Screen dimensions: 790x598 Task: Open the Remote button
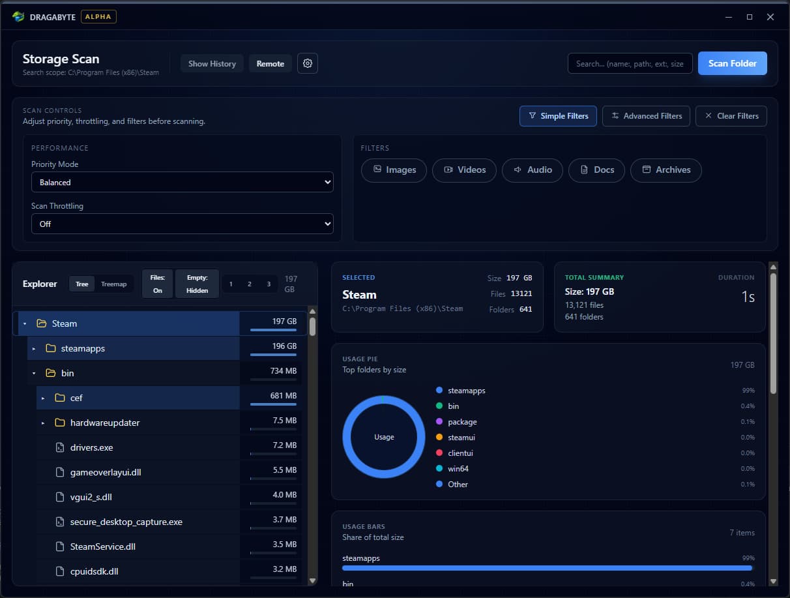coord(271,63)
